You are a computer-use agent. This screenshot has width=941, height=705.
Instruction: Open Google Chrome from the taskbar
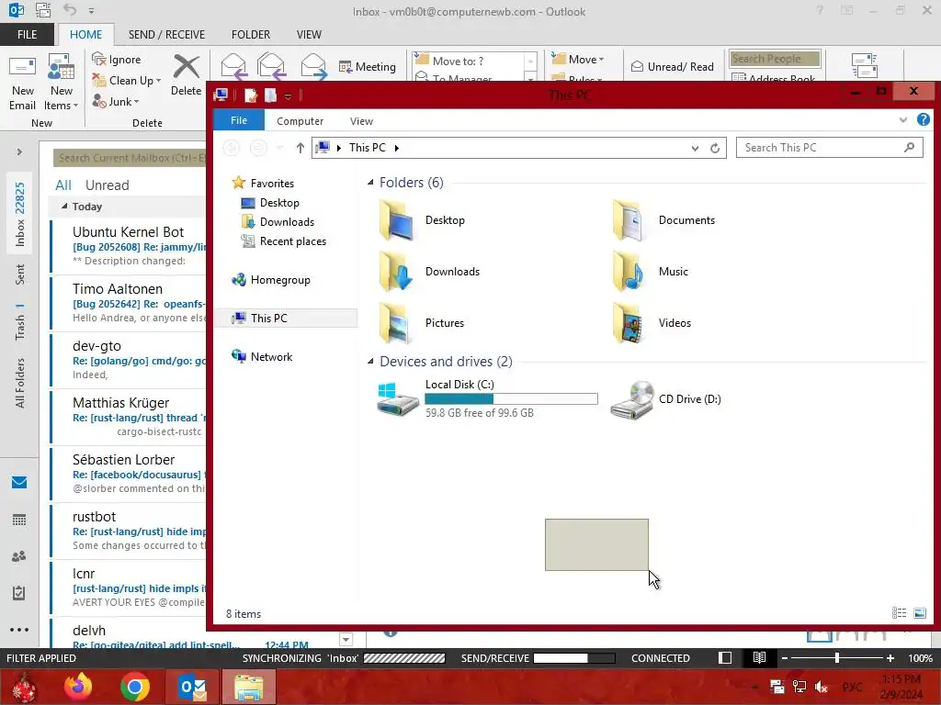click(x=135, y=687)
